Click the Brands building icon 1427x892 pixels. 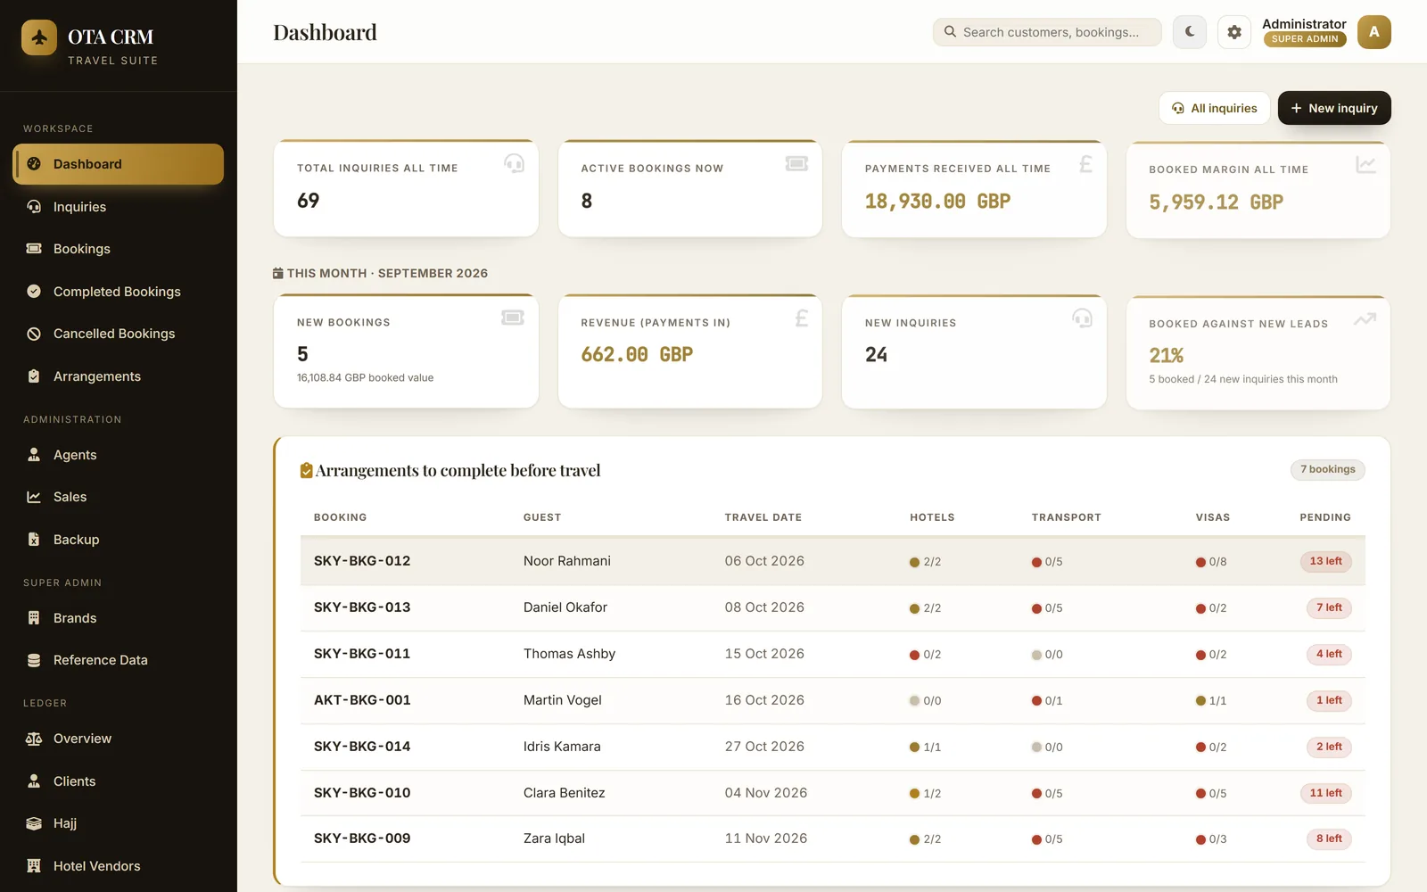(x=34, y=618)
